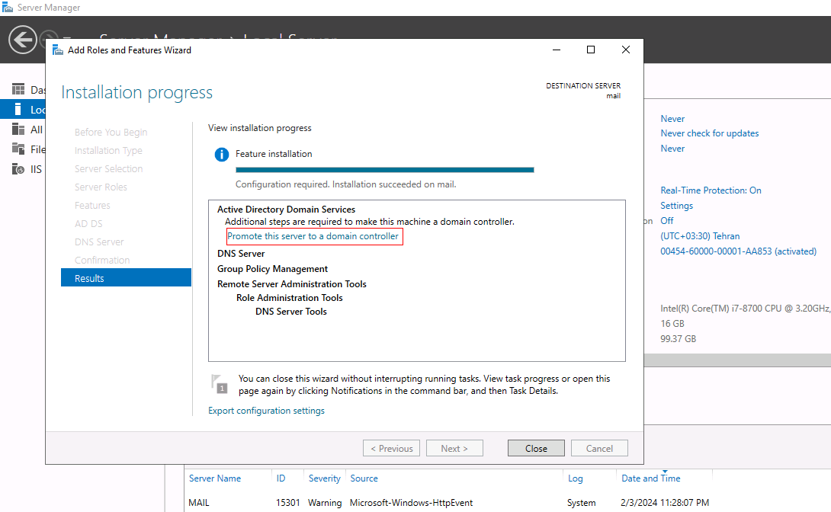Click Remote Server Administration Tools in results list
The height and width of the screenshot is (512, 831).
pos(292,284)
